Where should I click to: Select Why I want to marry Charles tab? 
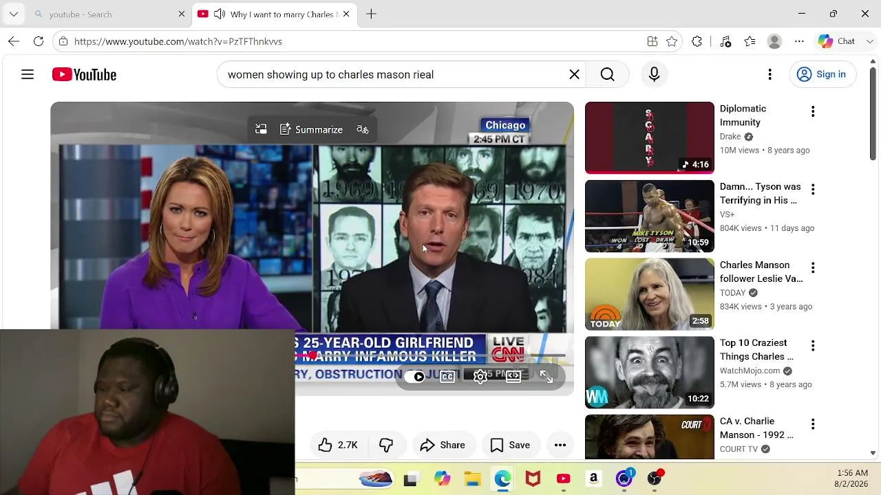[x=274, y=14]
